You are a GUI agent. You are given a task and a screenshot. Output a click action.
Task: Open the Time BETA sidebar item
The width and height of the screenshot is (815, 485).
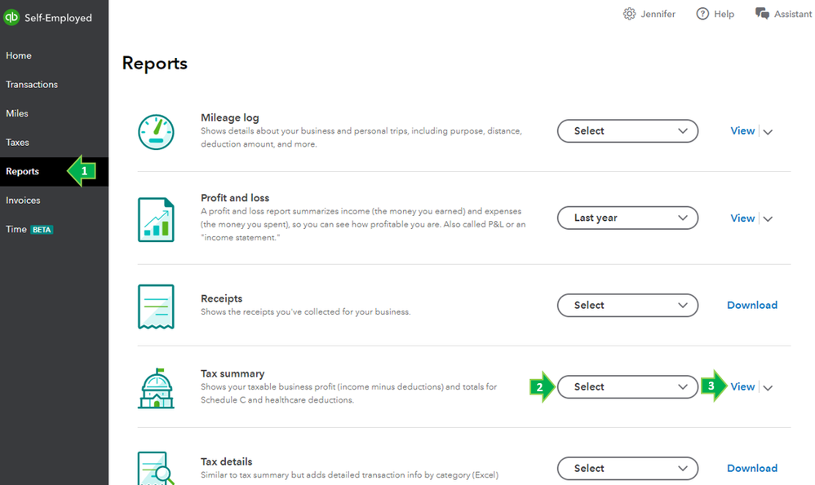tap(29, 230)
